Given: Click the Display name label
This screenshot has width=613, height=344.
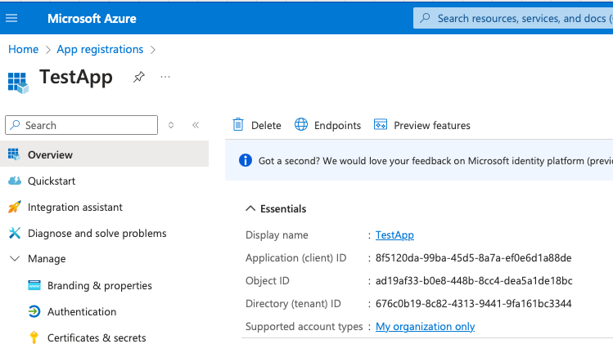Looking at the screenshot, I should click(277, 235).
